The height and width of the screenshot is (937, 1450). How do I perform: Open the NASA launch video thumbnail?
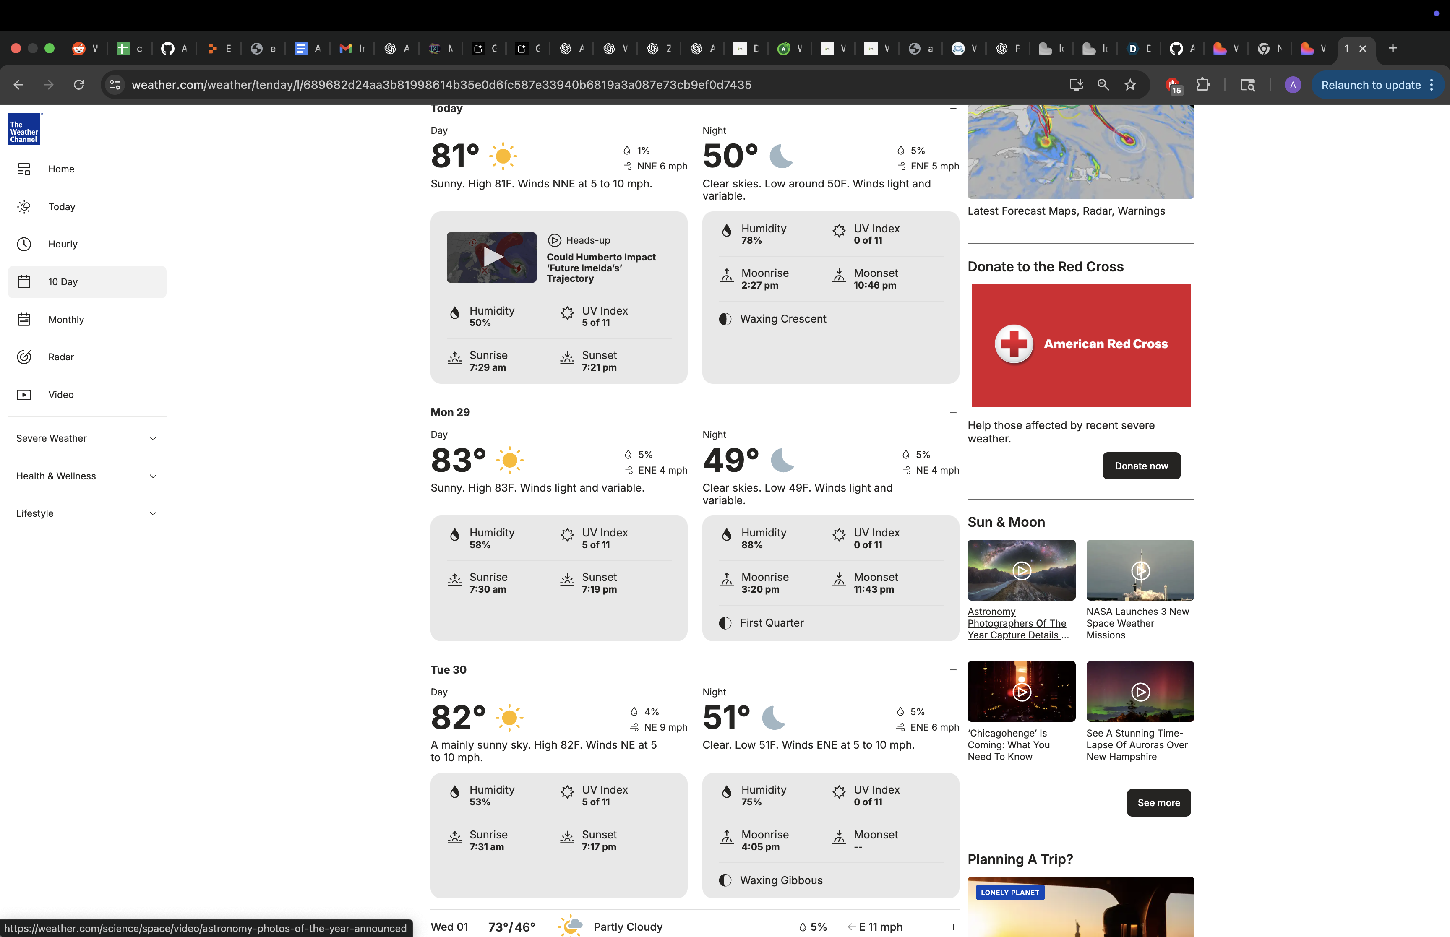pyautogui.click(x=1140, y=570)
